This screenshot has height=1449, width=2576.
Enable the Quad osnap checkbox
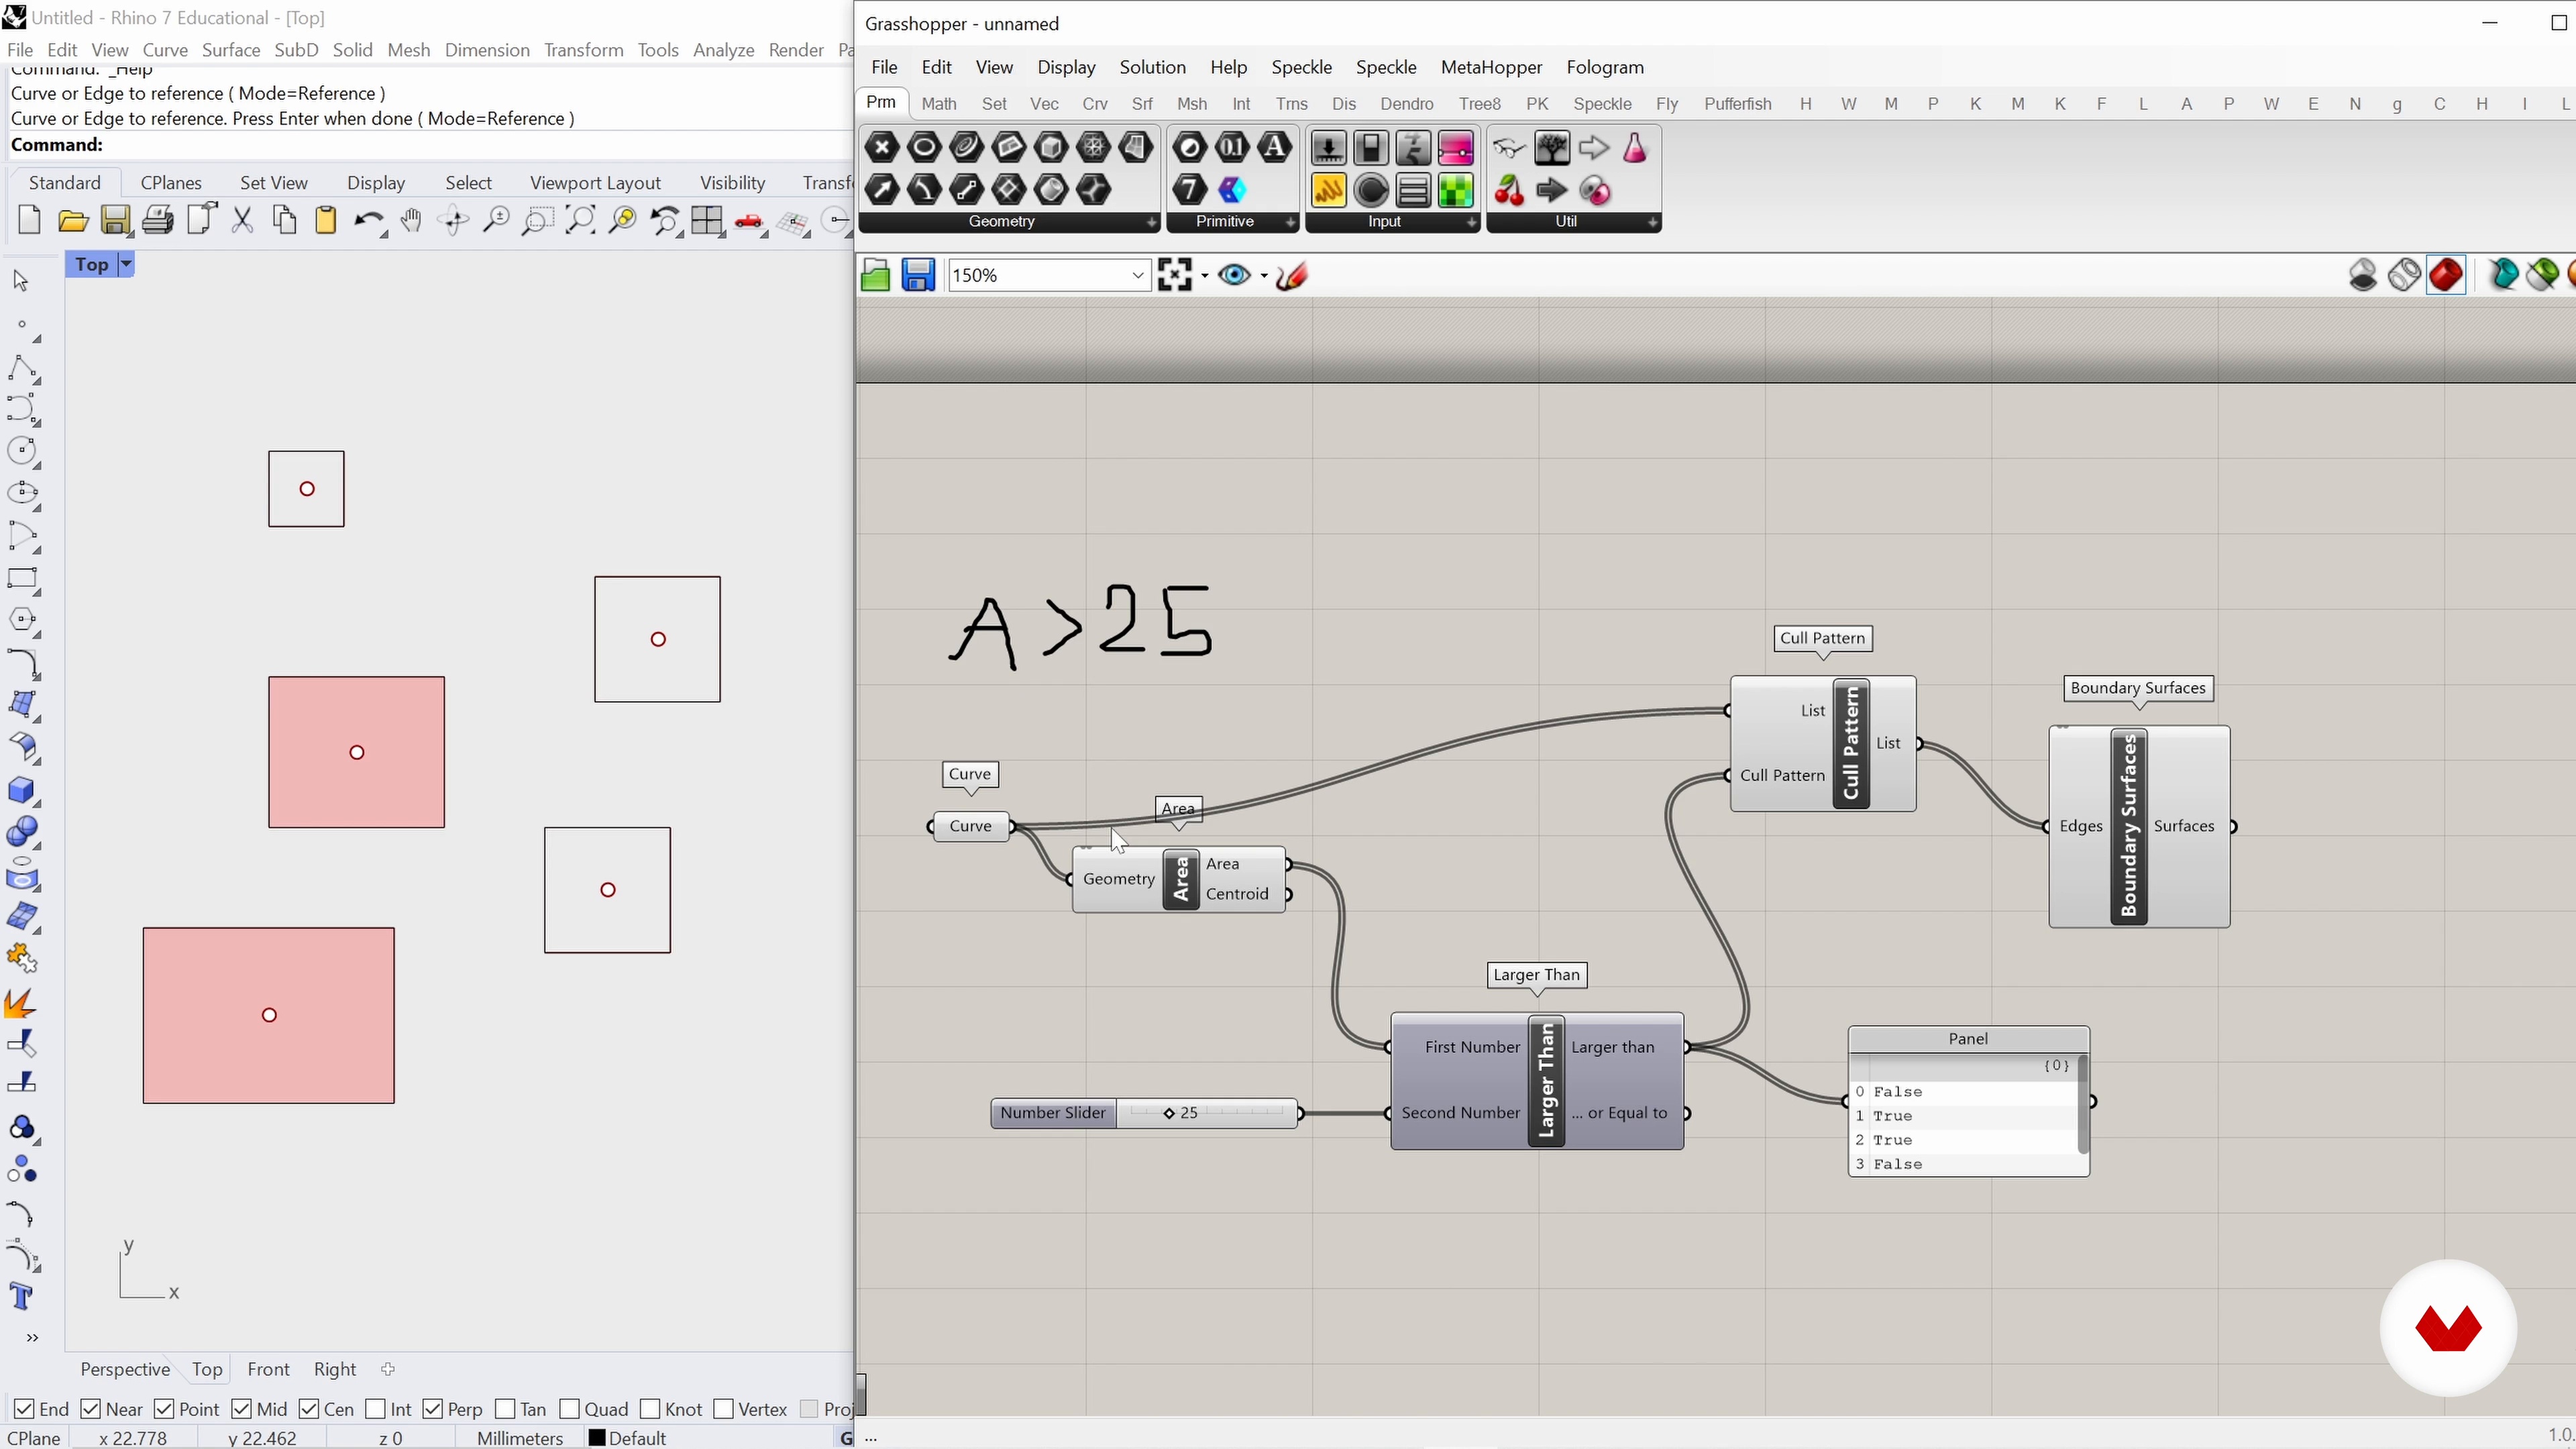[x=569, y=1408]
